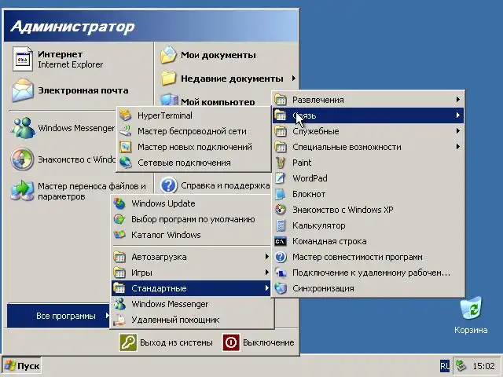The height and width of the screenshot is (377, 503).
Task: Click the Синхронизация text label
Action: (x=323, y=288)
